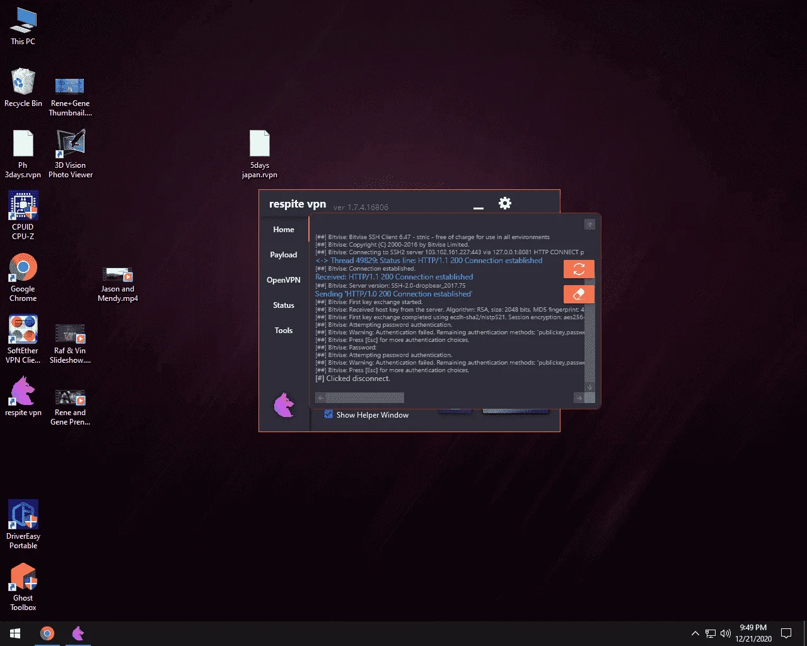
Task: Open the taskbar clock and date
Action: pyautogui.click(x=753, y=633)
